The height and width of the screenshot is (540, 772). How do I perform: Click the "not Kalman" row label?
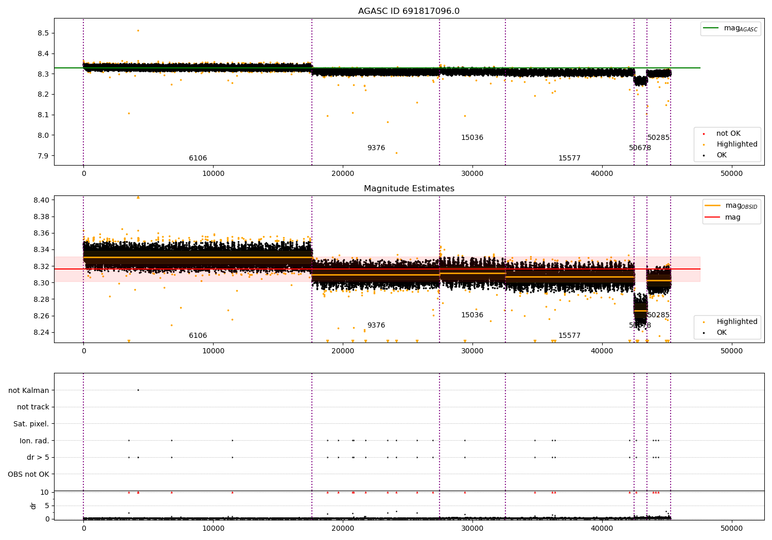coord(29,390)
